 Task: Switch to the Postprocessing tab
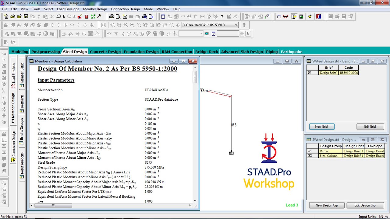click(x=45, y=52)
